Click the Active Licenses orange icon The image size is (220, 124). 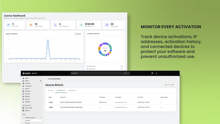(x=31, y=25)
